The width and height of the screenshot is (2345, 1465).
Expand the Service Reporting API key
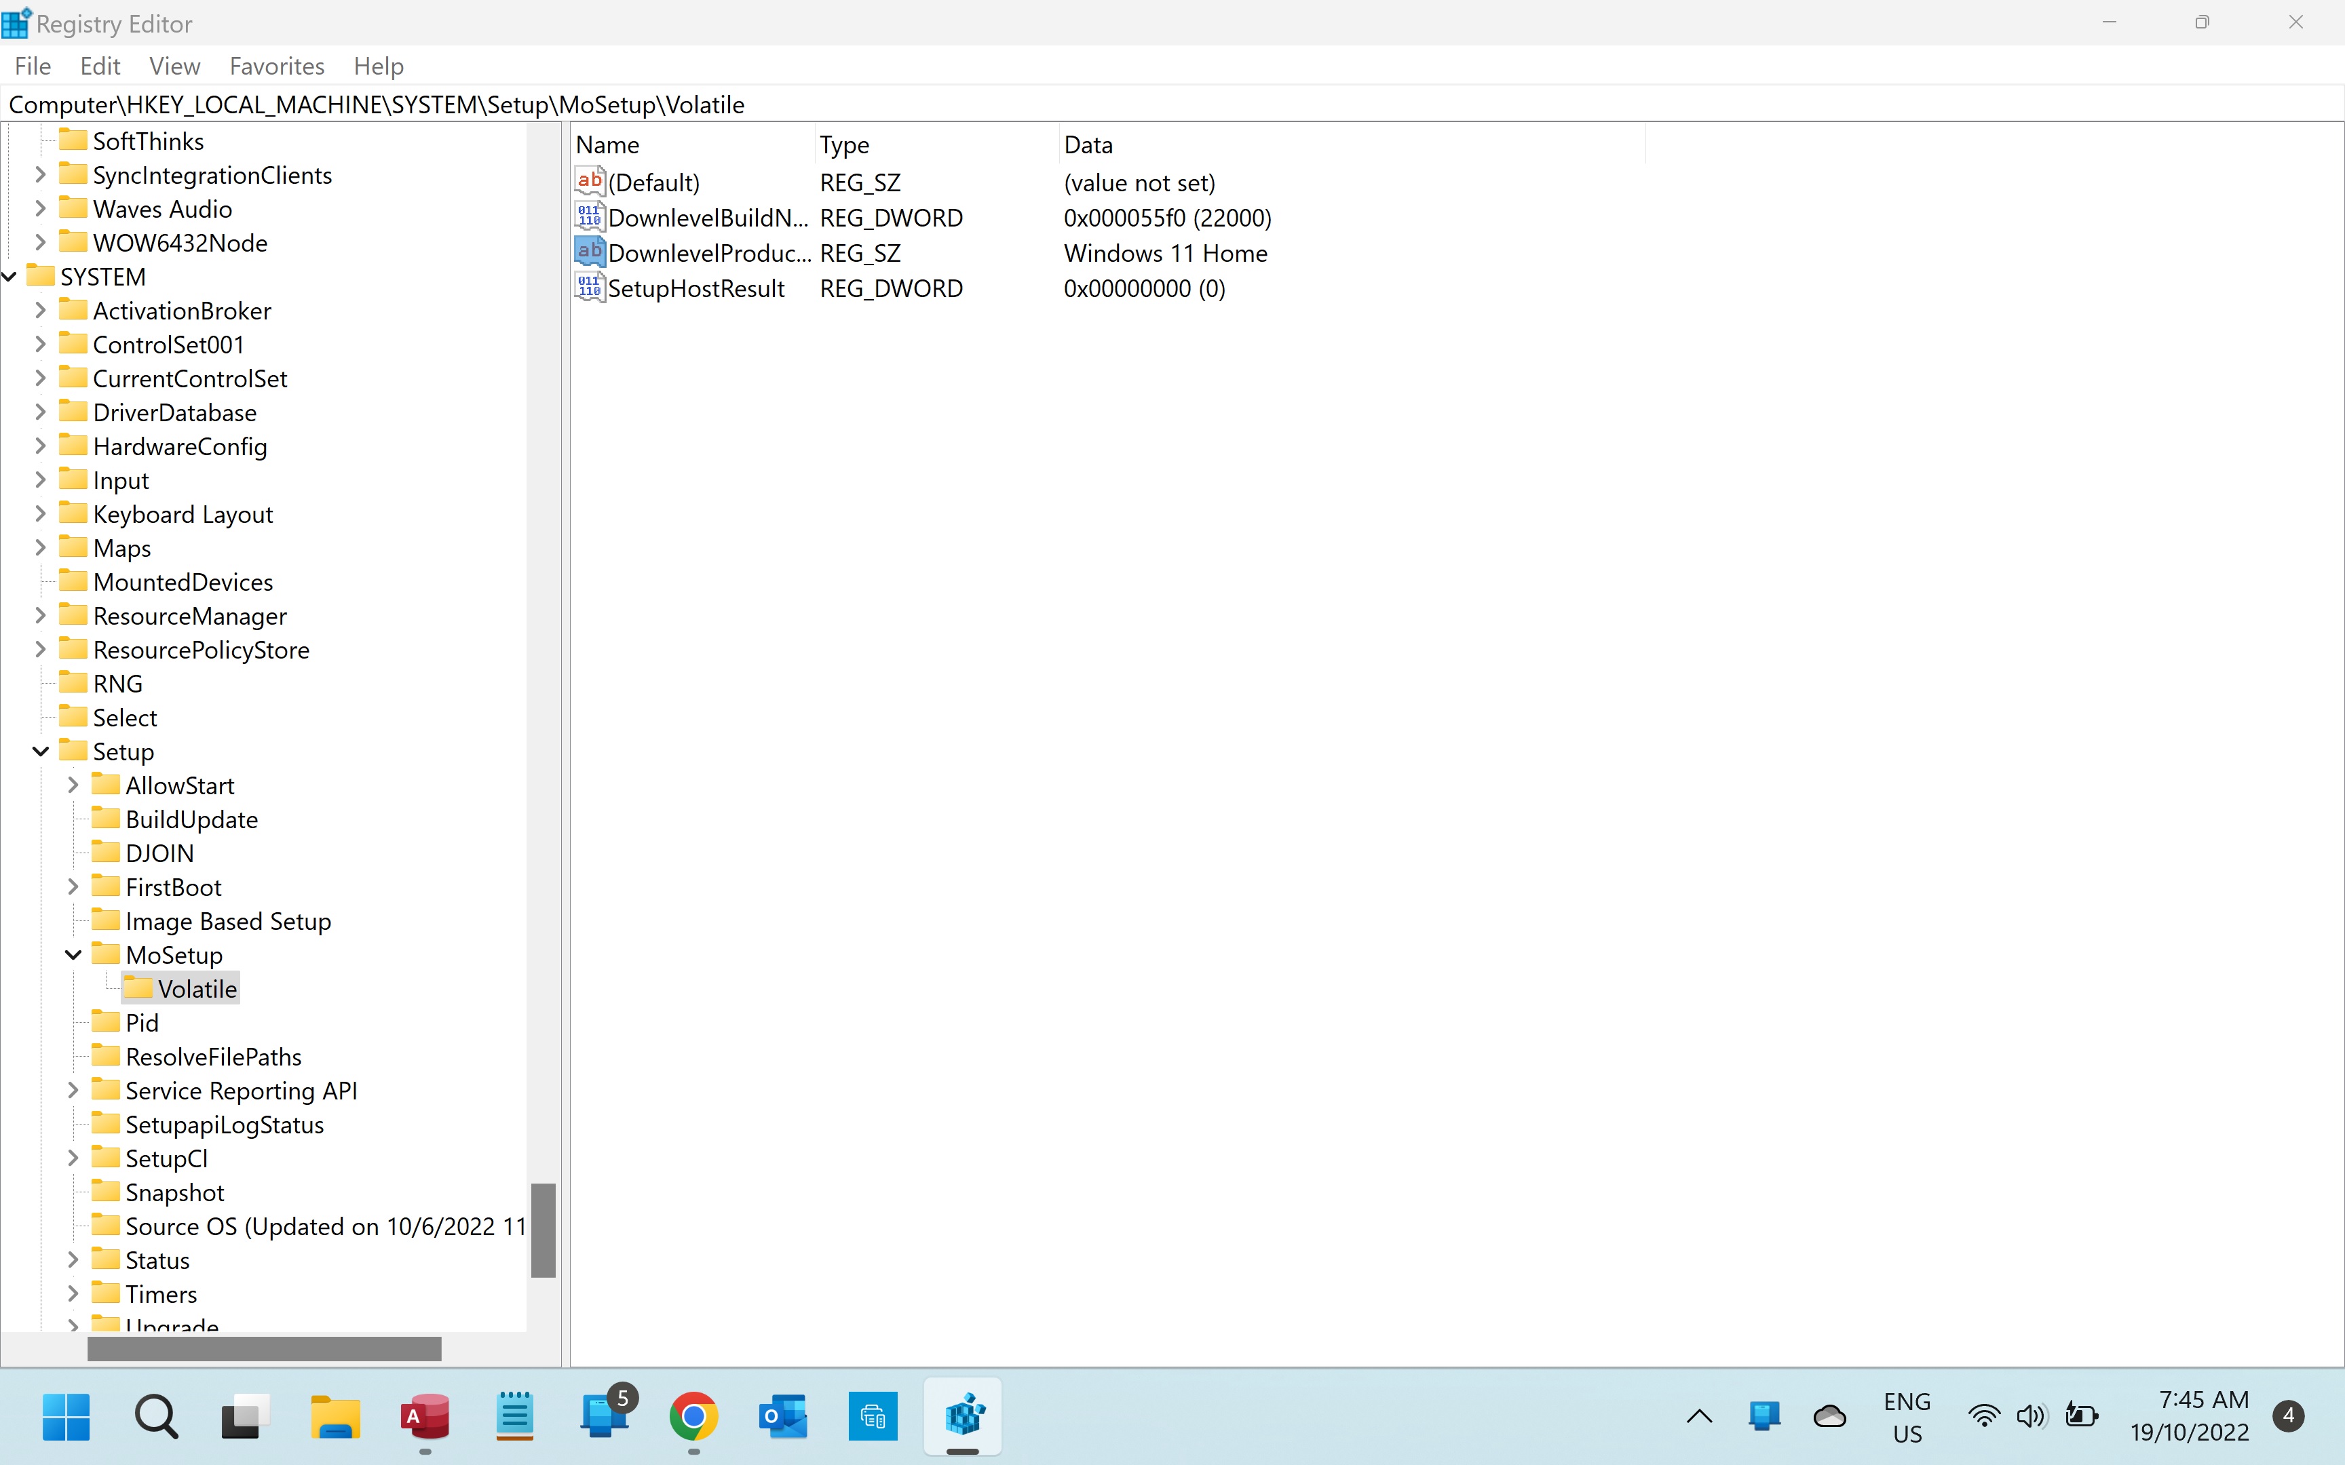tap(73, 1090)
